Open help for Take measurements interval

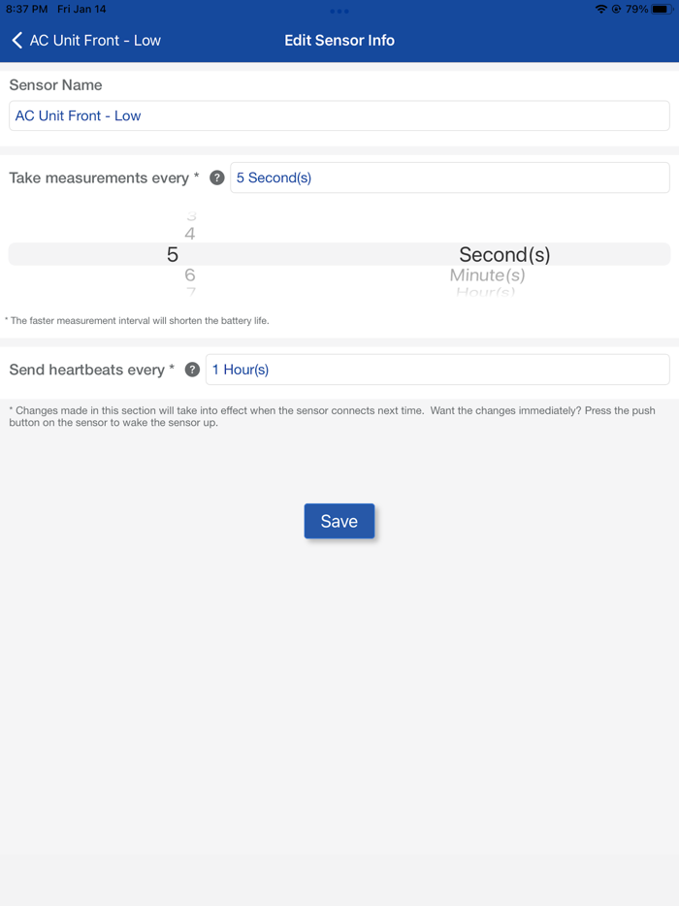217,178
